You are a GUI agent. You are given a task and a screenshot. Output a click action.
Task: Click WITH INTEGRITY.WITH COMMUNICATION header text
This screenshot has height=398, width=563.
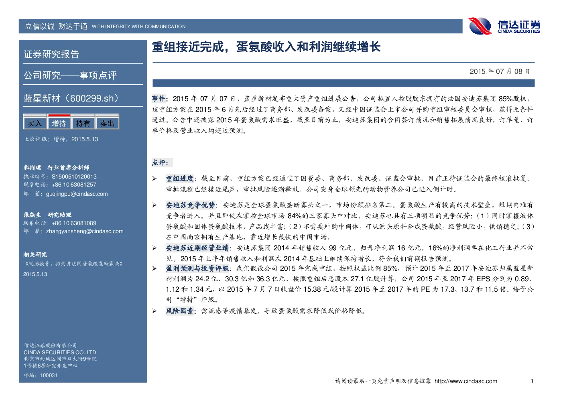pos(139,26)
